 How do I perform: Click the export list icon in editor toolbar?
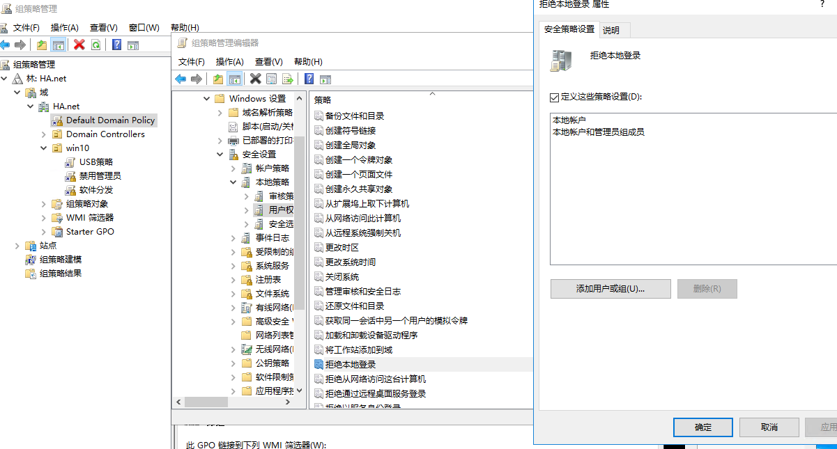pyautogui.click(x=287, y=79)
